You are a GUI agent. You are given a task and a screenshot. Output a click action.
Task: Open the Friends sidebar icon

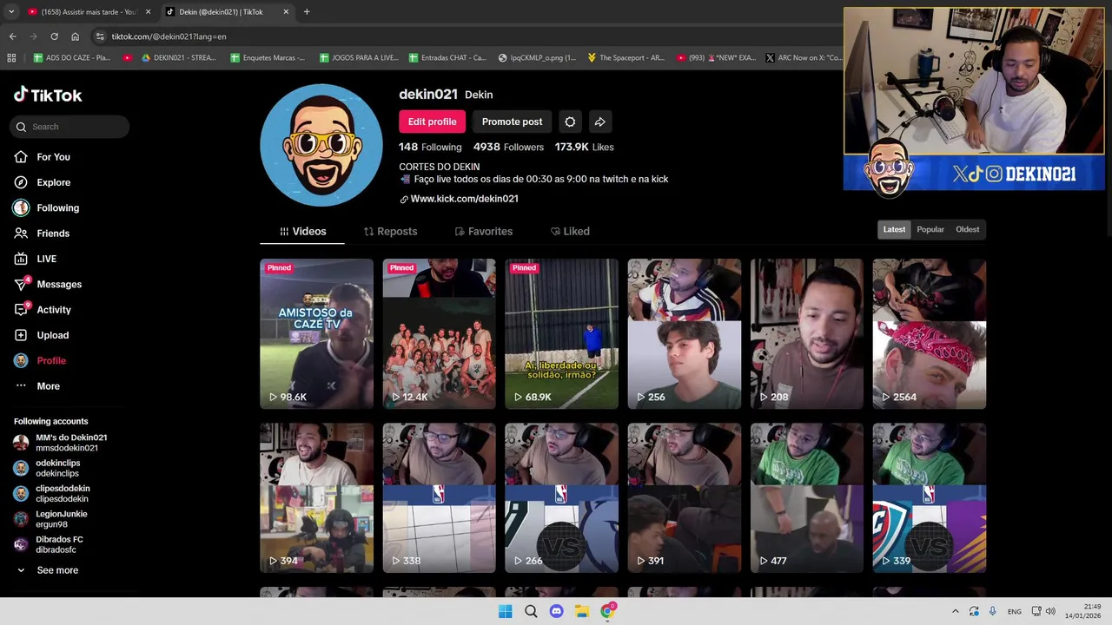(21, 234)
